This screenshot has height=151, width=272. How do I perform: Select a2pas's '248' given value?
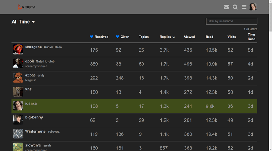pyautogui.click(x=120, y=78)
